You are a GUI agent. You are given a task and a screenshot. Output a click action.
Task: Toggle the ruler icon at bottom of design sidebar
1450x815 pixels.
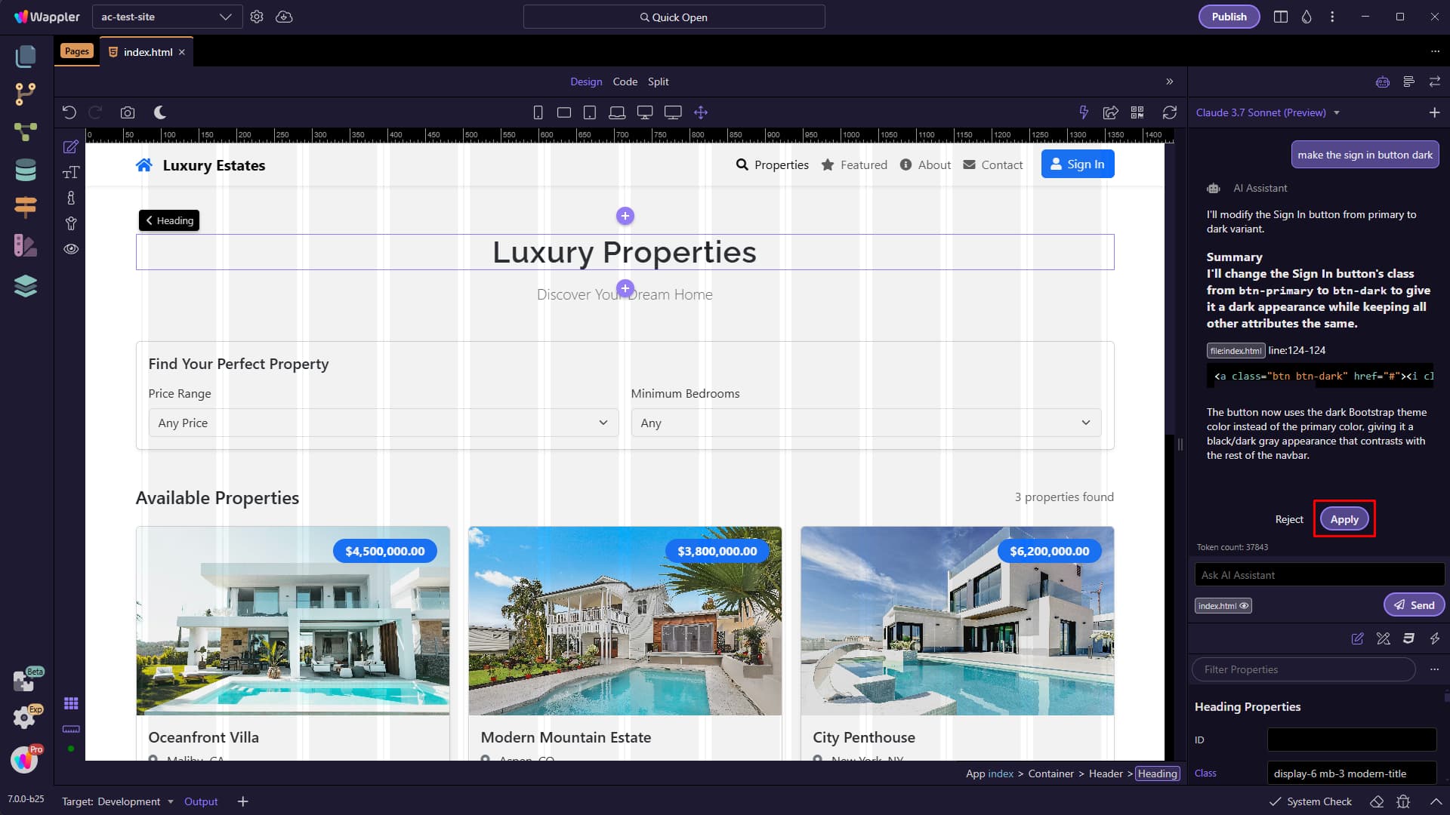pos(71,729)
